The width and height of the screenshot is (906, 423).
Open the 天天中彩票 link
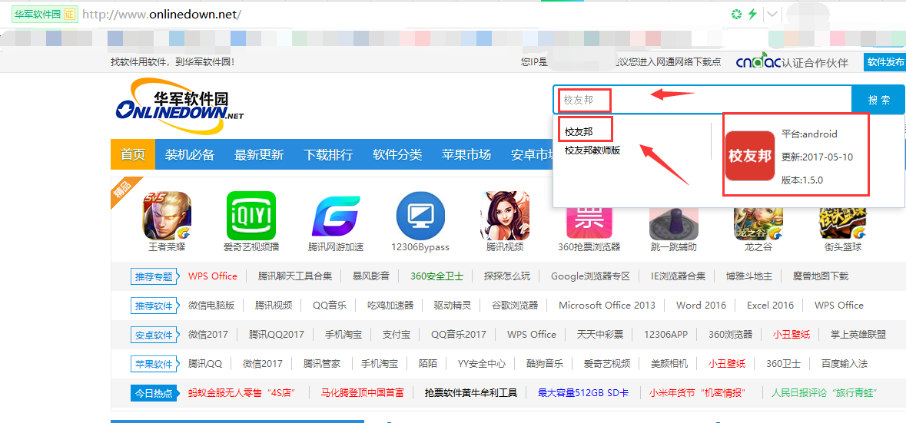point(599,334)
